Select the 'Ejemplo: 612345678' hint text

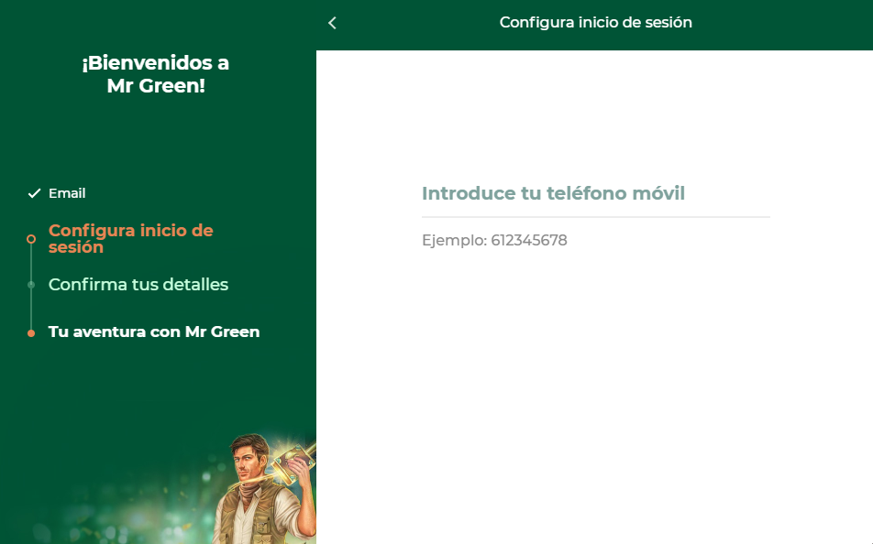pos(494,240)
